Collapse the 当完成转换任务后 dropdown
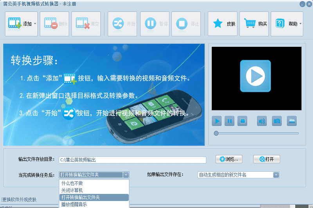The height and width of the screenshot is (208, 313). click(x=126, y=175)
